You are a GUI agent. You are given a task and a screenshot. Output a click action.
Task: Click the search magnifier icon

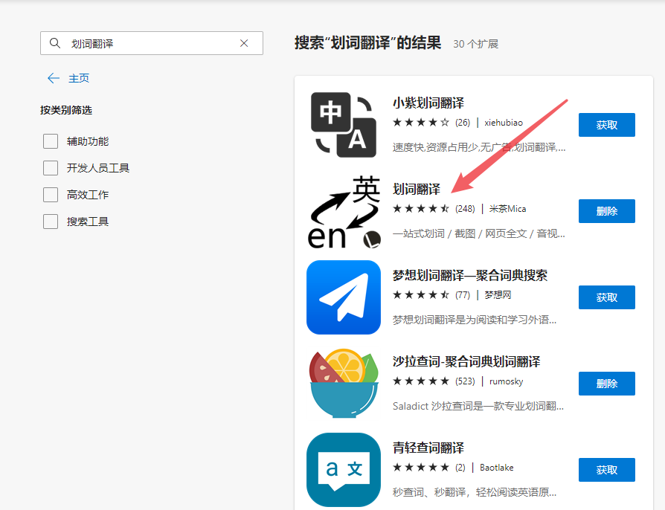55,43
